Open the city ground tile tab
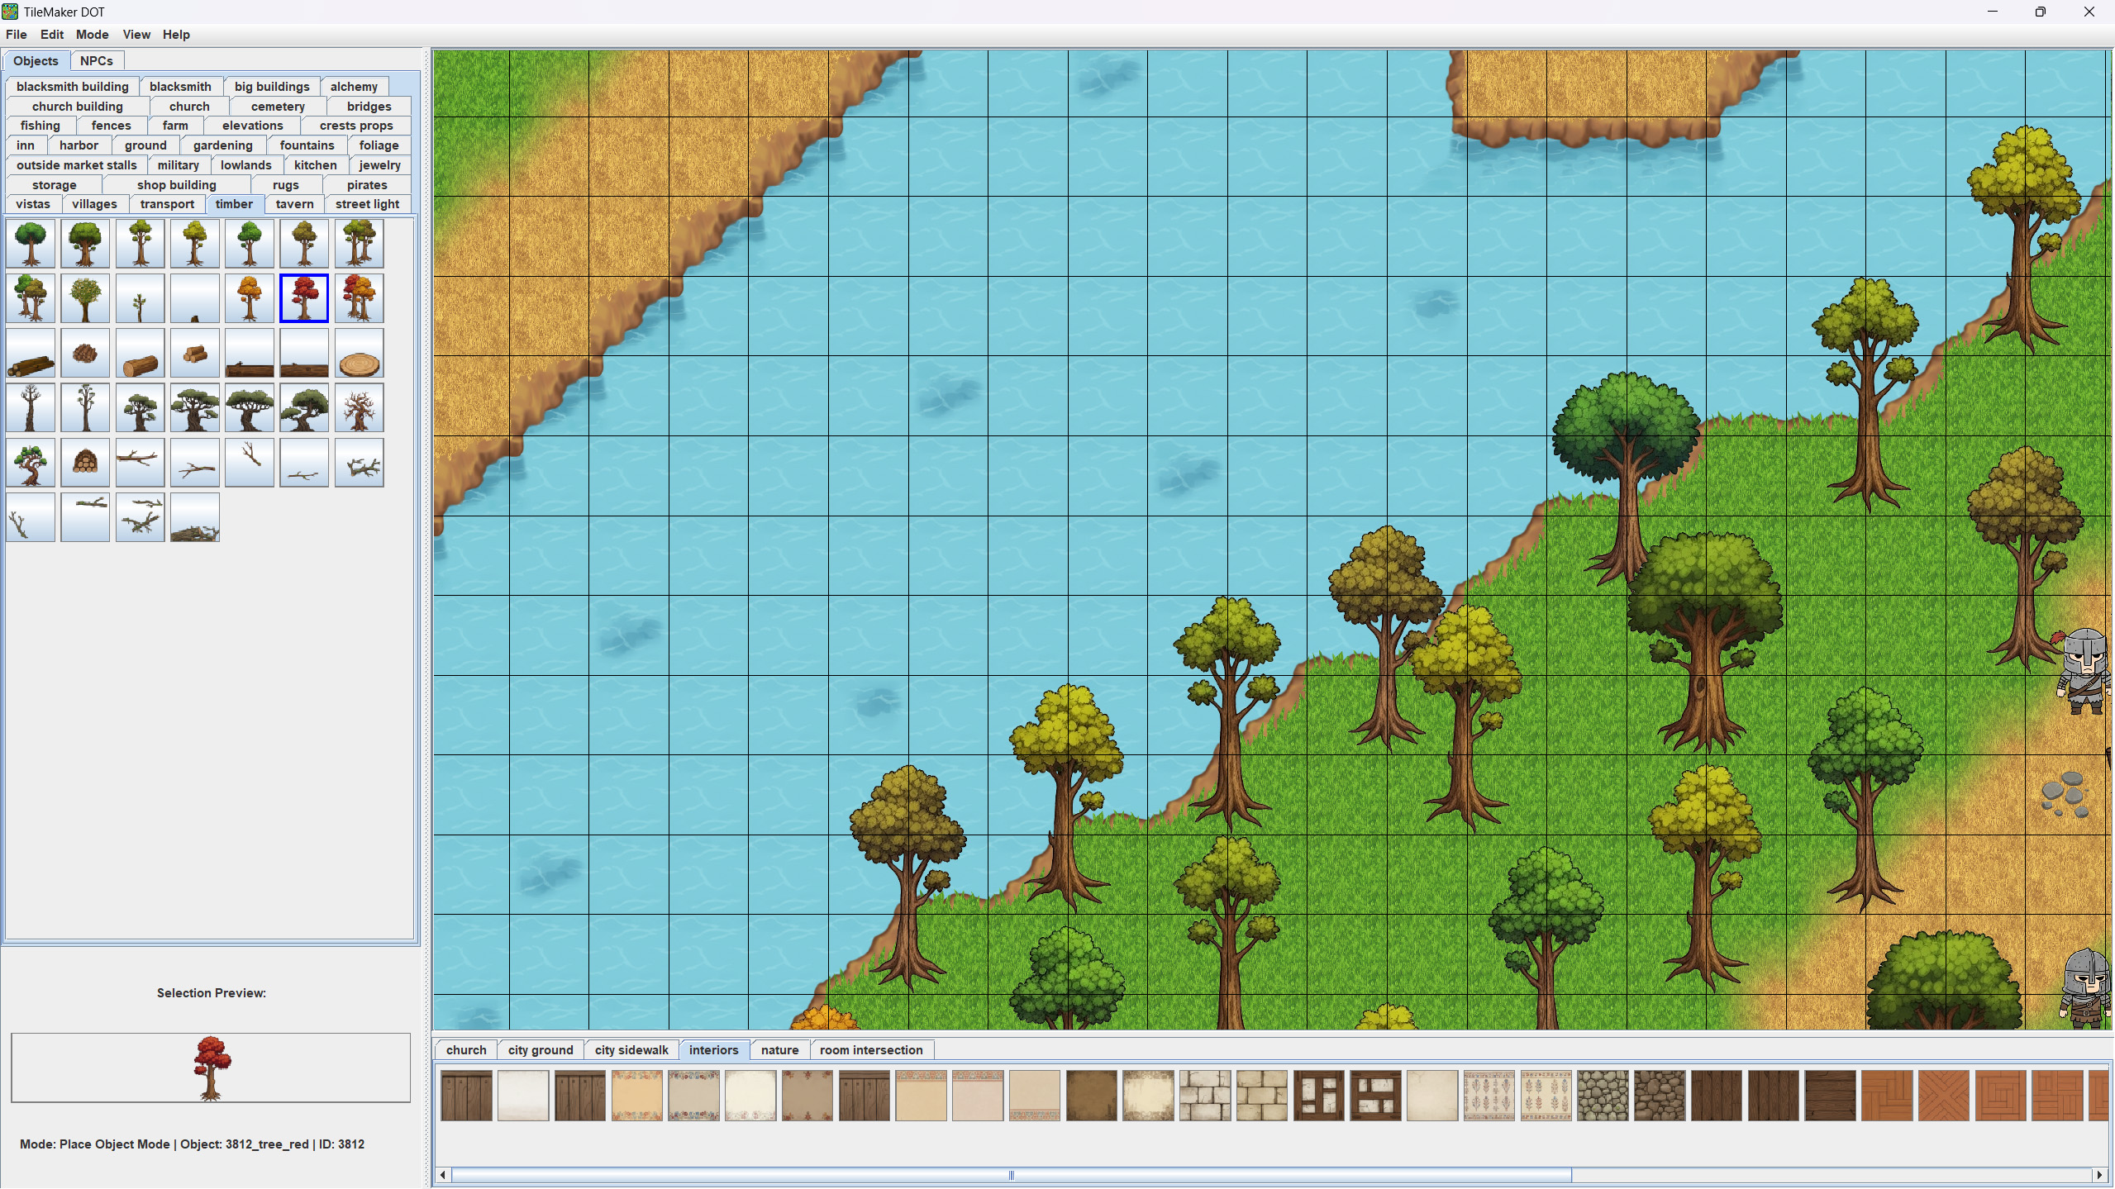2115x1189 pixels. point(540,1050)
